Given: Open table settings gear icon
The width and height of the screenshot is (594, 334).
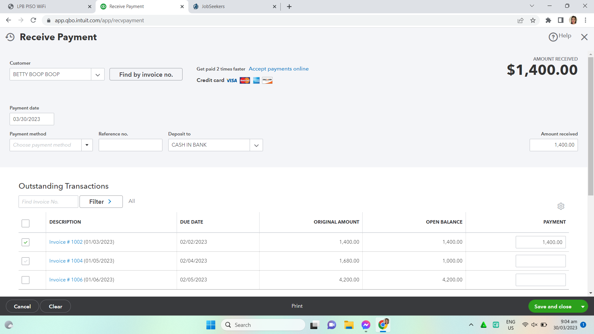Looking at the screenshot, I should [561, 206].
